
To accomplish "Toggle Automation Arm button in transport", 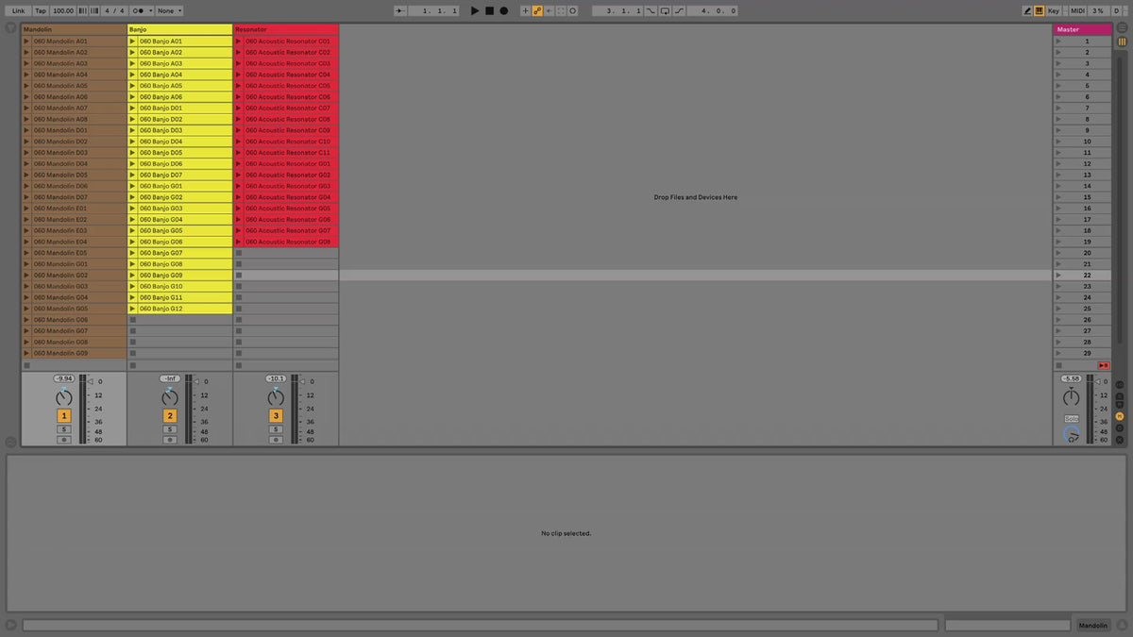I will [537, 10].
